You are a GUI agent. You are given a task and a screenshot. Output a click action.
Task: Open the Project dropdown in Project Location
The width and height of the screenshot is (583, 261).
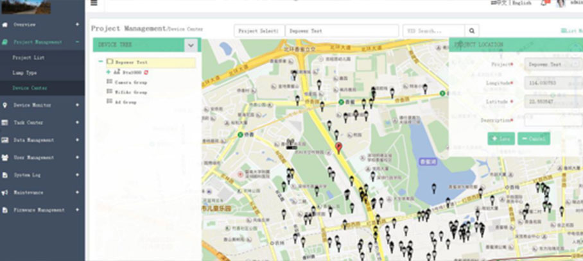pos(553,64)
